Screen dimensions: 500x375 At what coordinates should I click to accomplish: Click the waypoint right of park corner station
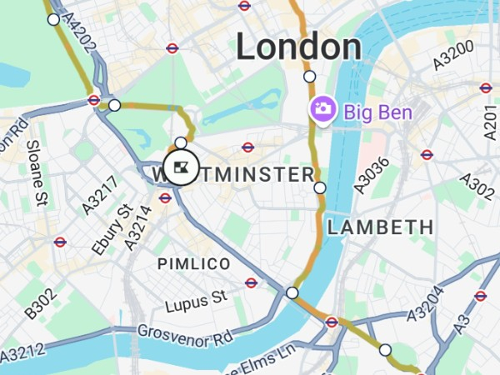point(114,105)
